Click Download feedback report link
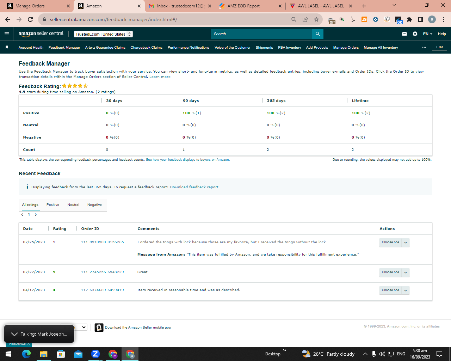This screenshot has height=361, width=451. coord(194,187)
